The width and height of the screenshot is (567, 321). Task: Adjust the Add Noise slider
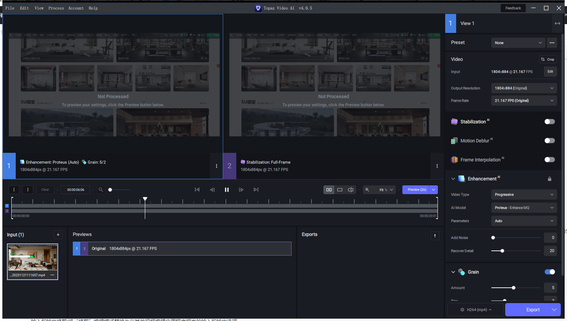point(516,238)
